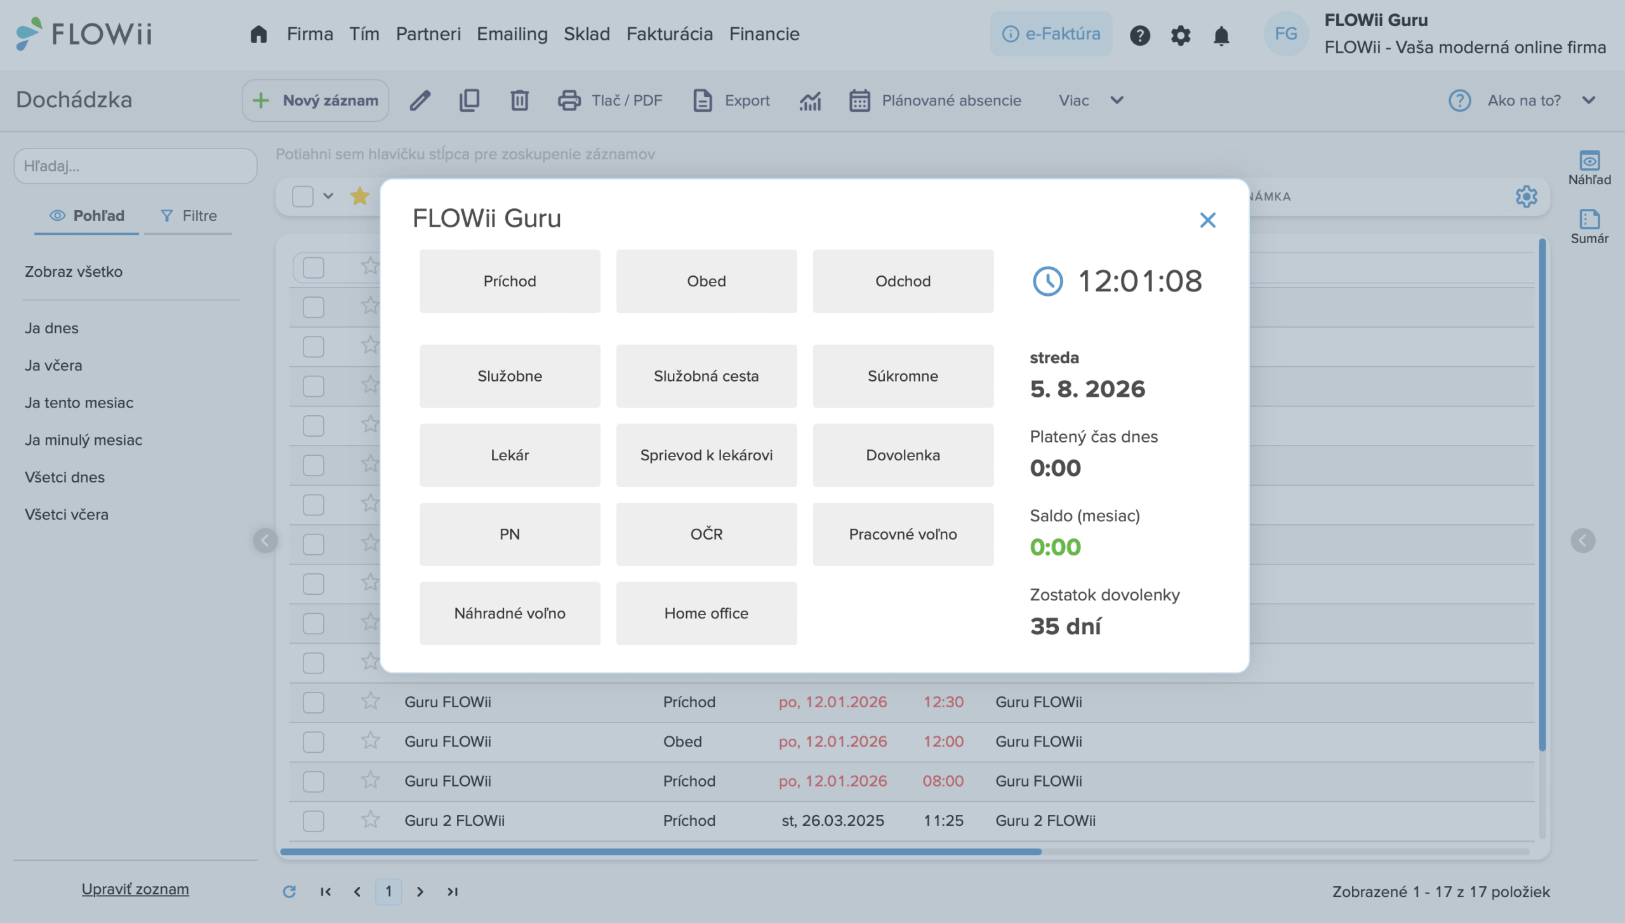Open settings gear in top bar
Viewport: 1625px width, 923px height.
[x=1180, y=35]
